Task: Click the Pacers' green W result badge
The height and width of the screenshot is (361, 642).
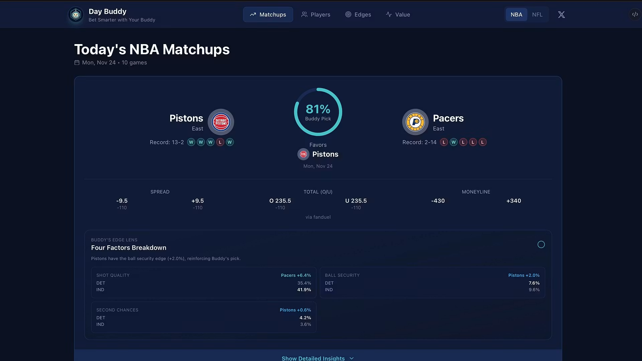Action: pos(453,142)
